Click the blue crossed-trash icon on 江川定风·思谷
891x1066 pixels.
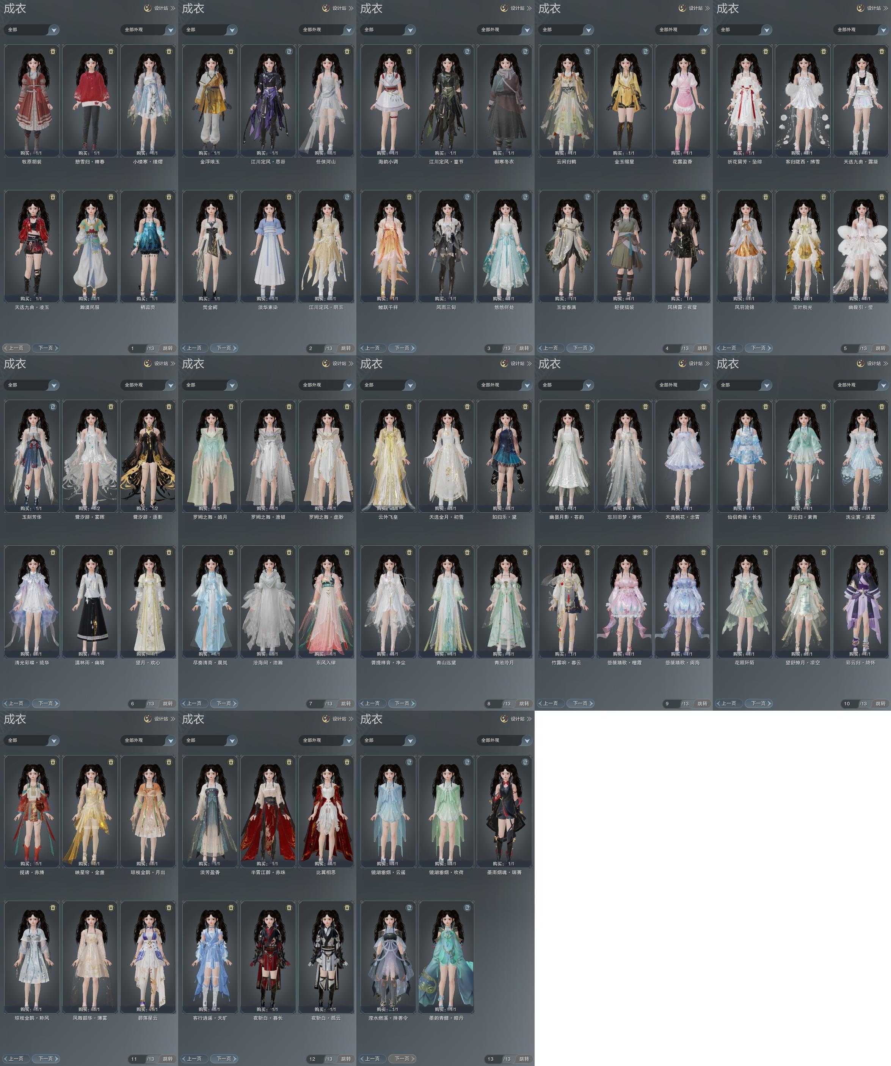tap(289, 51)
